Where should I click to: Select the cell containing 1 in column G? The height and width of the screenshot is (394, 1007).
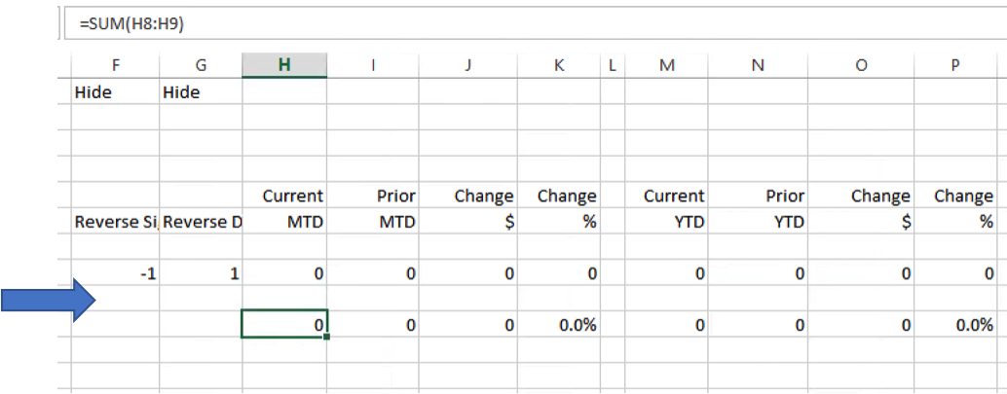[x=201, y=274]
